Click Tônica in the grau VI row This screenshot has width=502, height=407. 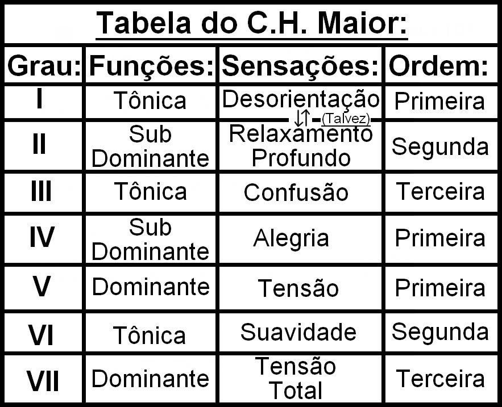tap(150, 335)
